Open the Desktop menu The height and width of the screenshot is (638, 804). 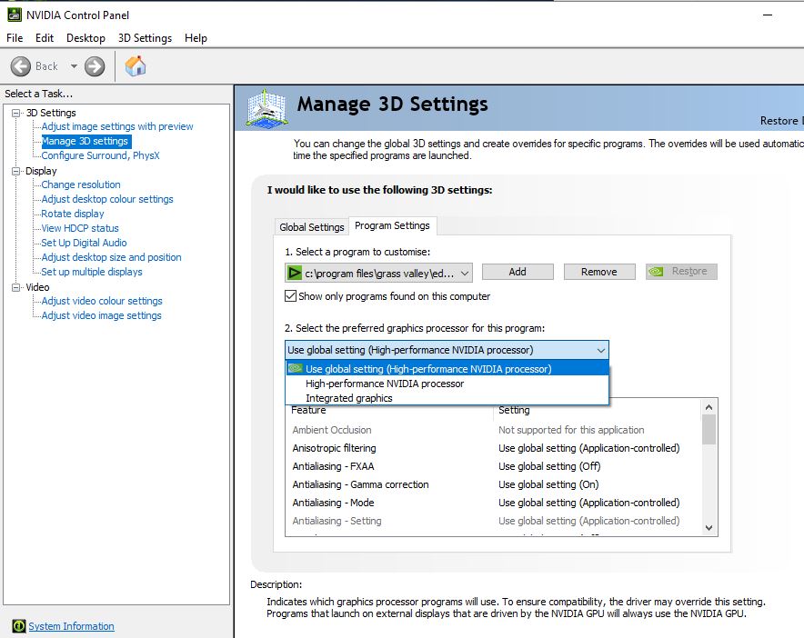[85, 38]
